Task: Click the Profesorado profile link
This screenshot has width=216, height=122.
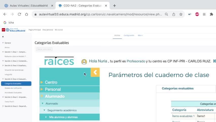Action: pos(136,61)
